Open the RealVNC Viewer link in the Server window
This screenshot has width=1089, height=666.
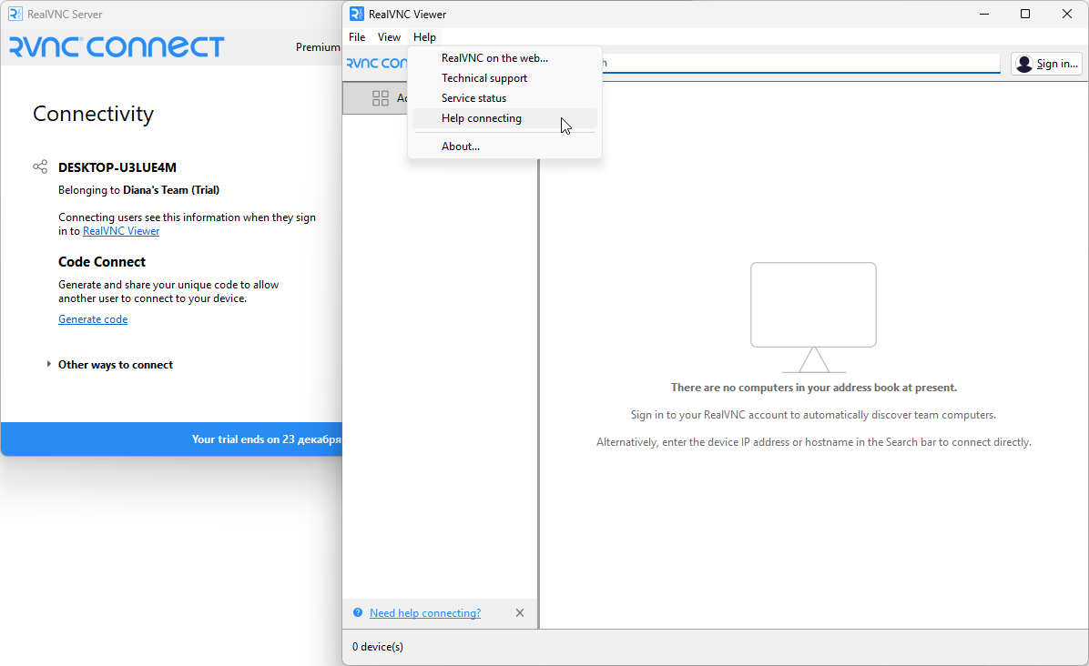click(x=121, y=230)
